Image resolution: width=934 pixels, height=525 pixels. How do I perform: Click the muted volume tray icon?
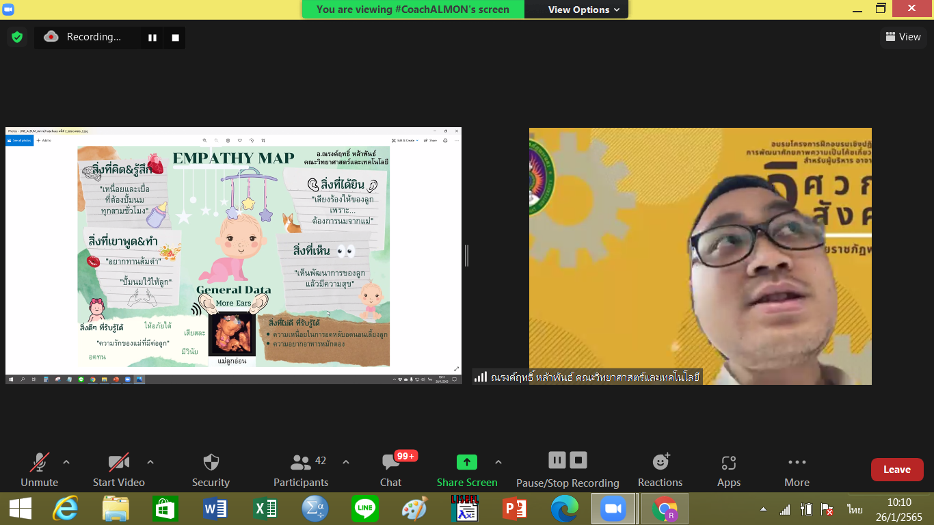827,509
